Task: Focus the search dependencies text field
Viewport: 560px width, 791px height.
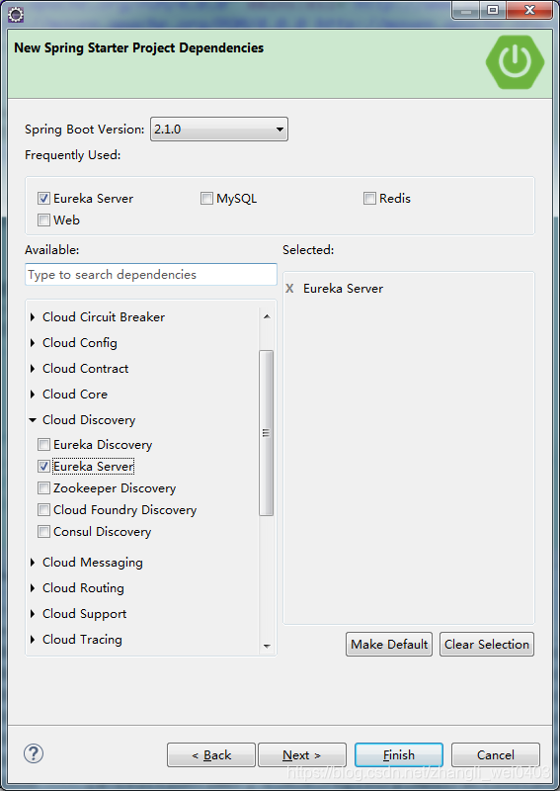Action: point(151,275)
